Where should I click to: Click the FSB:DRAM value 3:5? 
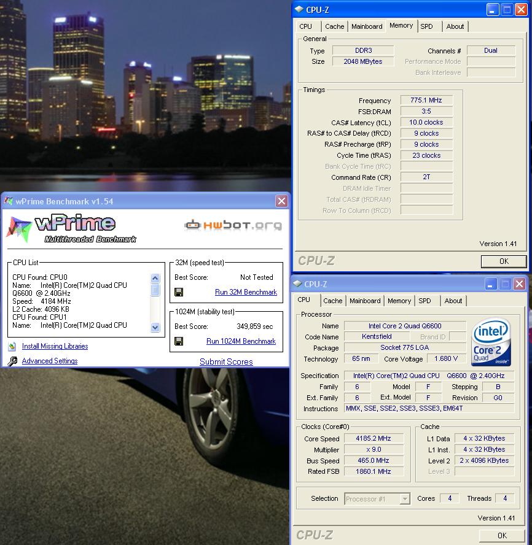tap(426, 112)
